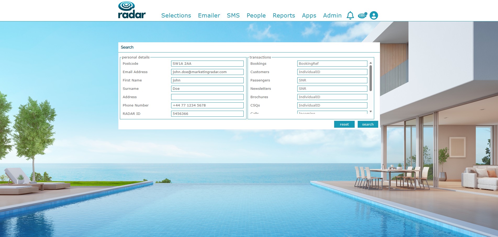Click the Newsletters label

[261, 88]
